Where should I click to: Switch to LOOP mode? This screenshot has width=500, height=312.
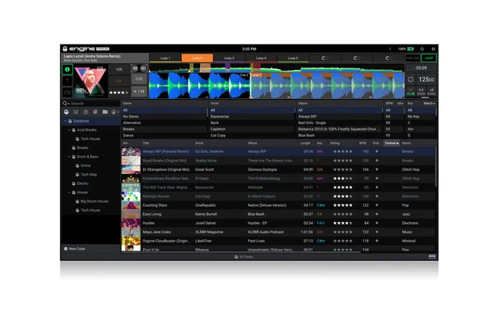(x=429, y=58)
